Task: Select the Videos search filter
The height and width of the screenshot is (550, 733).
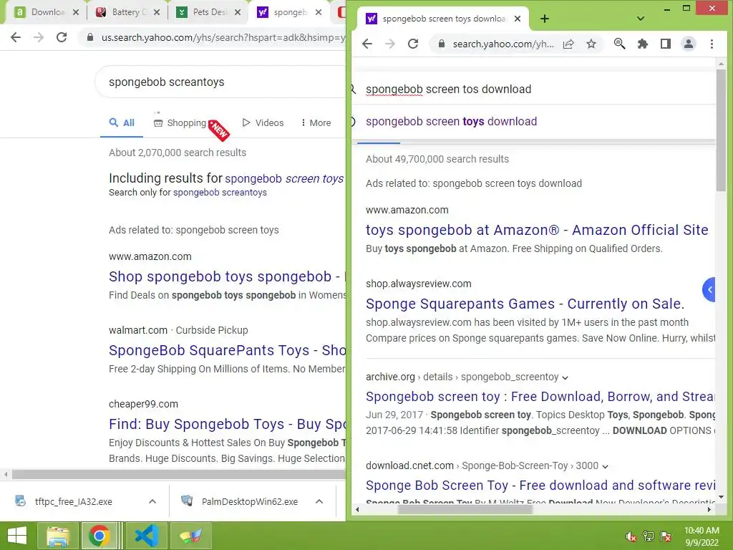Action: pos(263,123)
